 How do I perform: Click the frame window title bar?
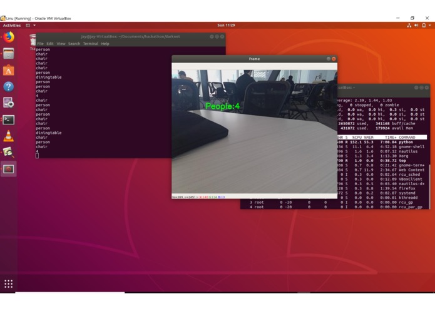254,59
